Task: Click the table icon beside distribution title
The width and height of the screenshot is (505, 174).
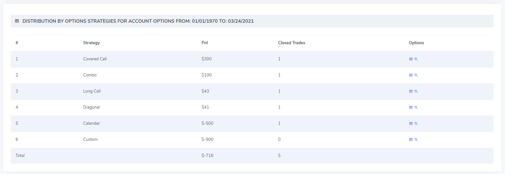Action: coord(17,21)
